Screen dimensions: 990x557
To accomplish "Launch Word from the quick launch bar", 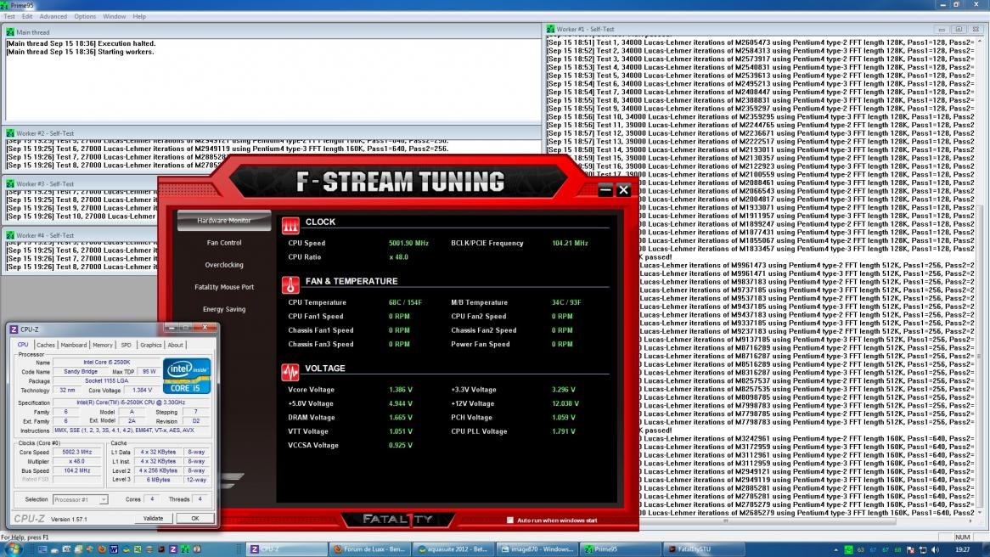I will [114, 549].
